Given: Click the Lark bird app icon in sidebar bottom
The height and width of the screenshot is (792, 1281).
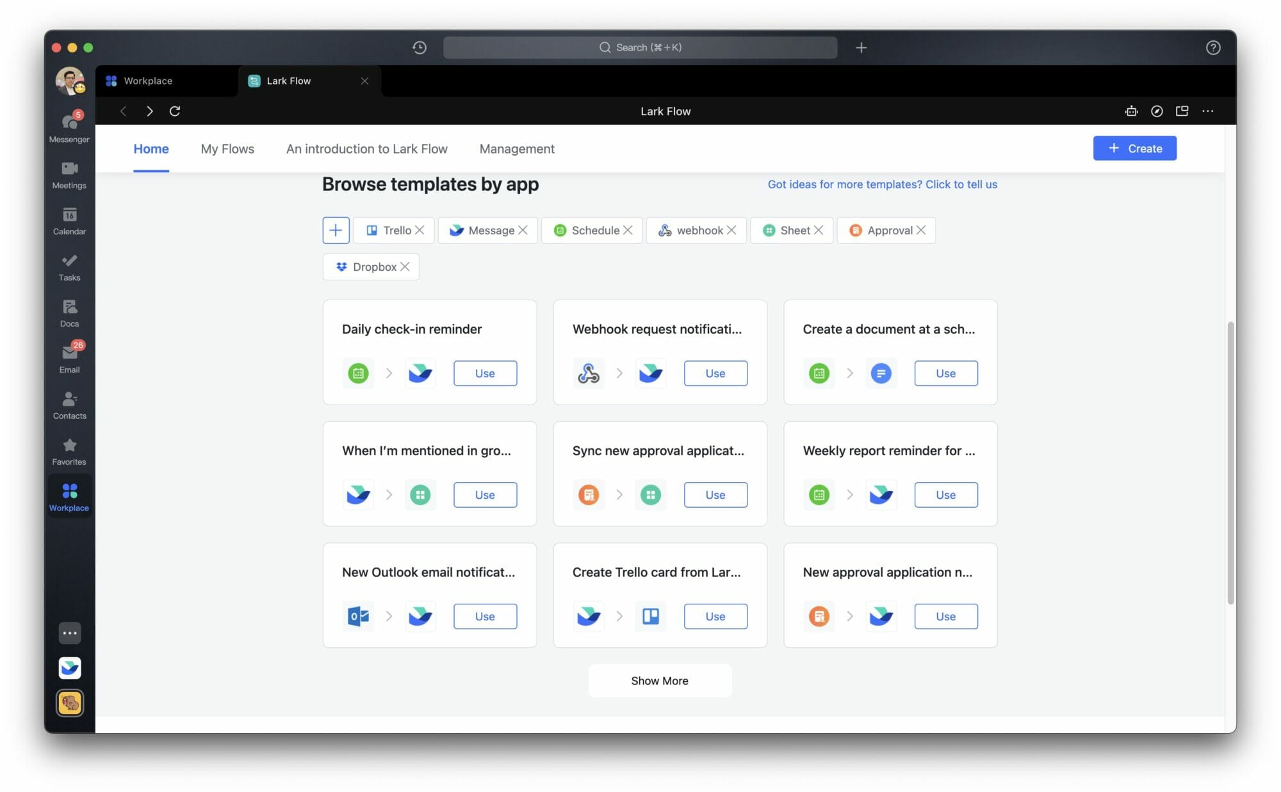Looking at the screenshot, I should tap(70, 668).
